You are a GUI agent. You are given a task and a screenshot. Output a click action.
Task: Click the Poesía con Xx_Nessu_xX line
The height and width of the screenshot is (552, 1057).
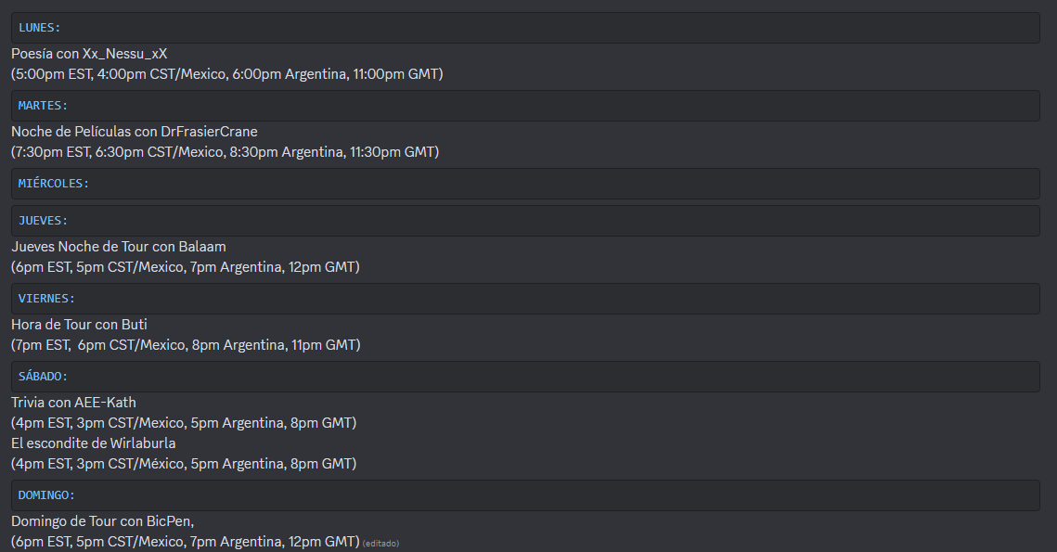pyautogui.click(x=89, y=54)
